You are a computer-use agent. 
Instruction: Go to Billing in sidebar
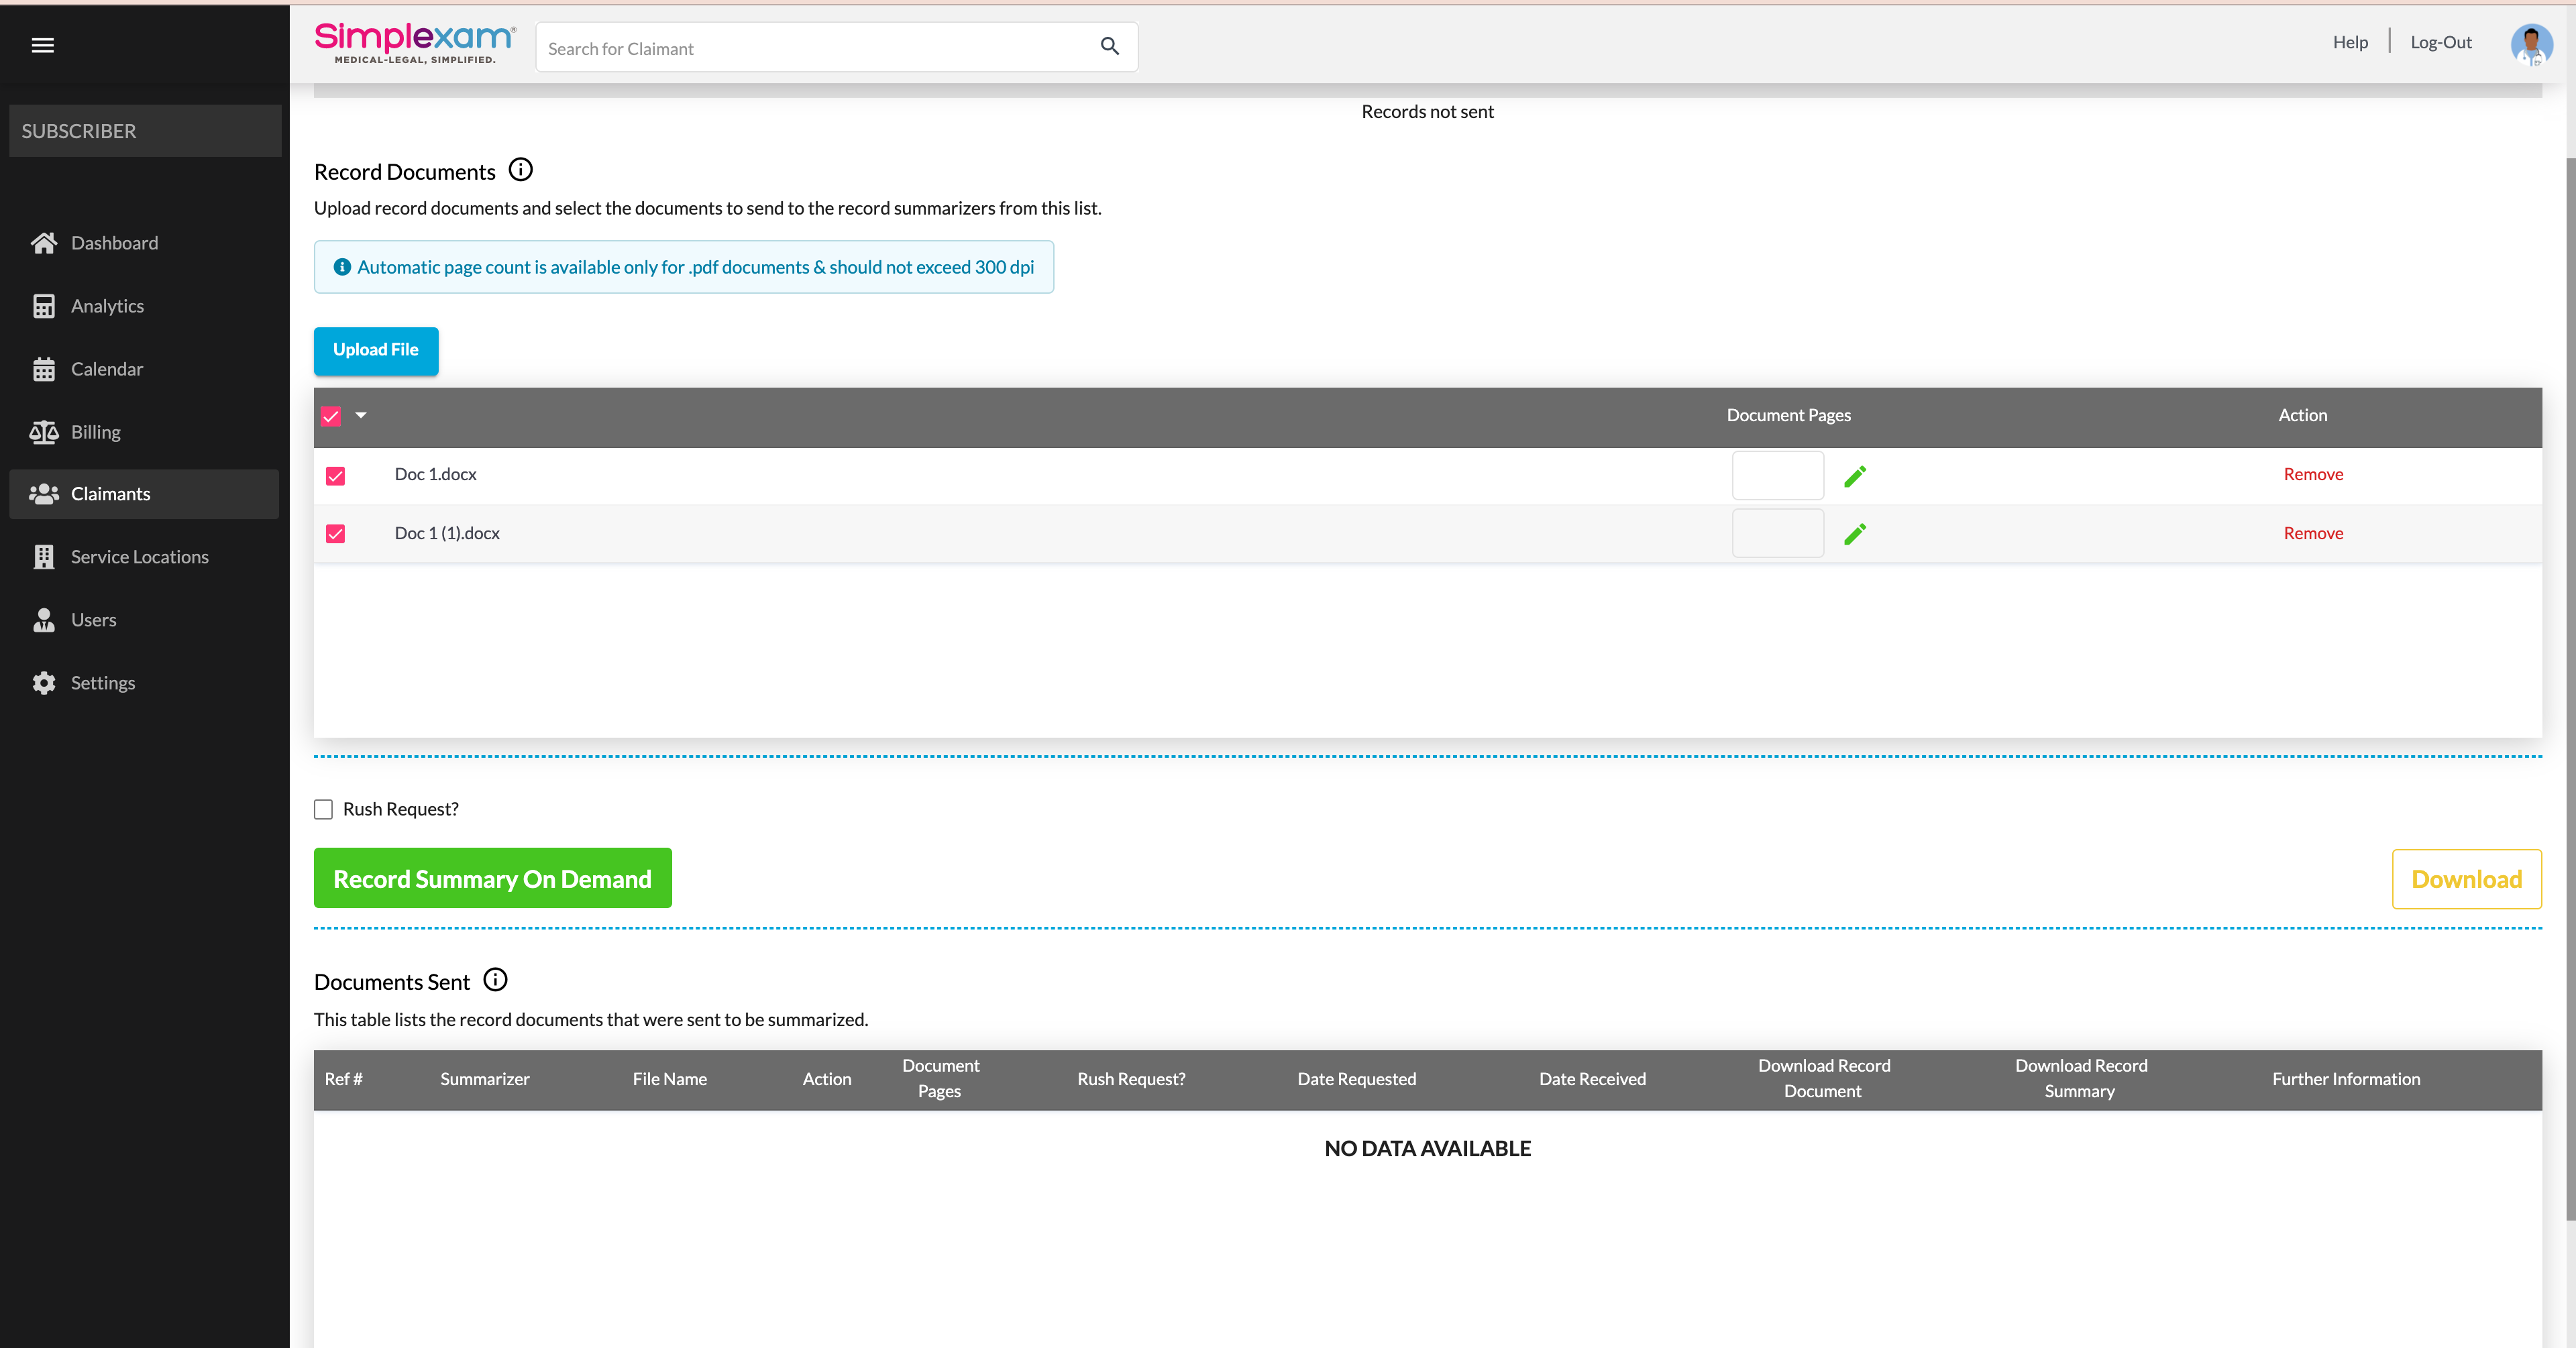95,432
